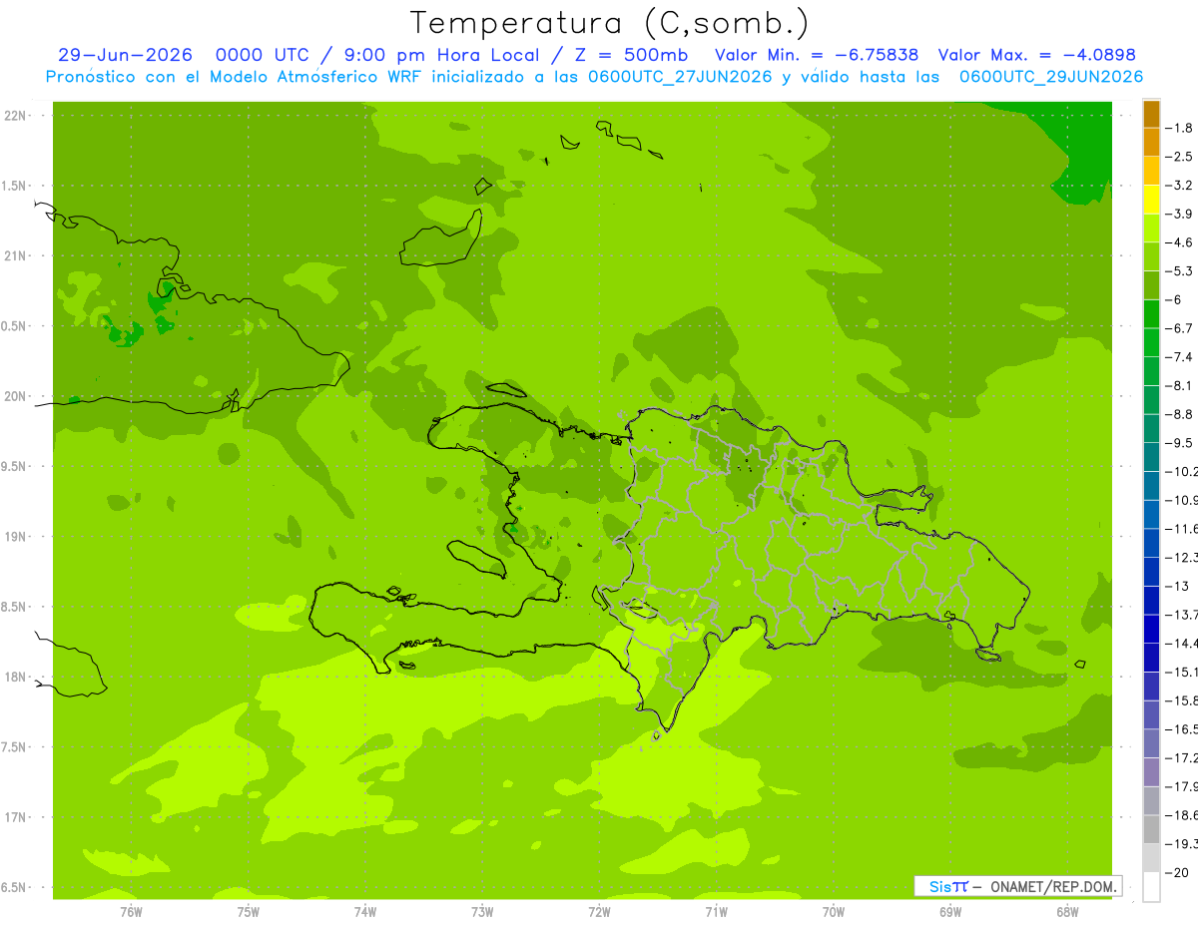Viewport: 1198px width, 925px height.
Task: Click the "75W" longitude label
Action: click(248, 911)
